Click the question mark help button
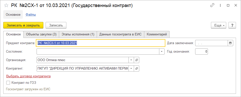The width and height of the screenshot is (241, 97). [x=232, y=25]
